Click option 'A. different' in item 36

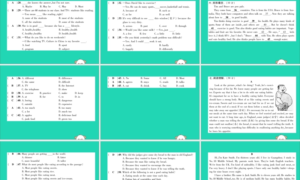click(x=28, y=78)
